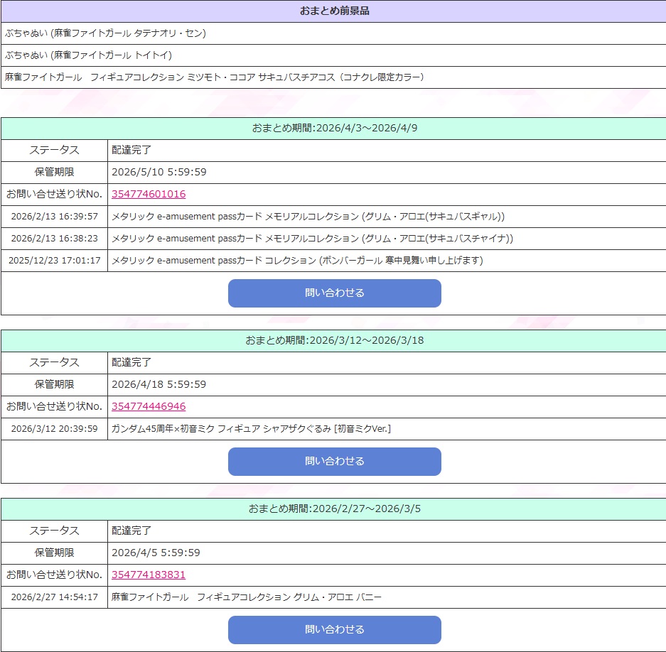The image size is (666, 652).
Task: Click the ボンバーガール 寒中見舞い card item
Action: 297,260
